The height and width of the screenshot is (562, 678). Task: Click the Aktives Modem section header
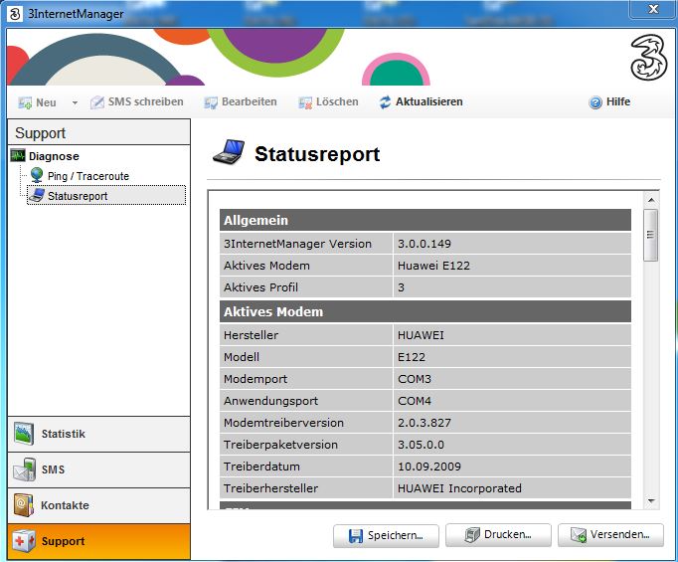pyautogui.click(x=425, y=312)
